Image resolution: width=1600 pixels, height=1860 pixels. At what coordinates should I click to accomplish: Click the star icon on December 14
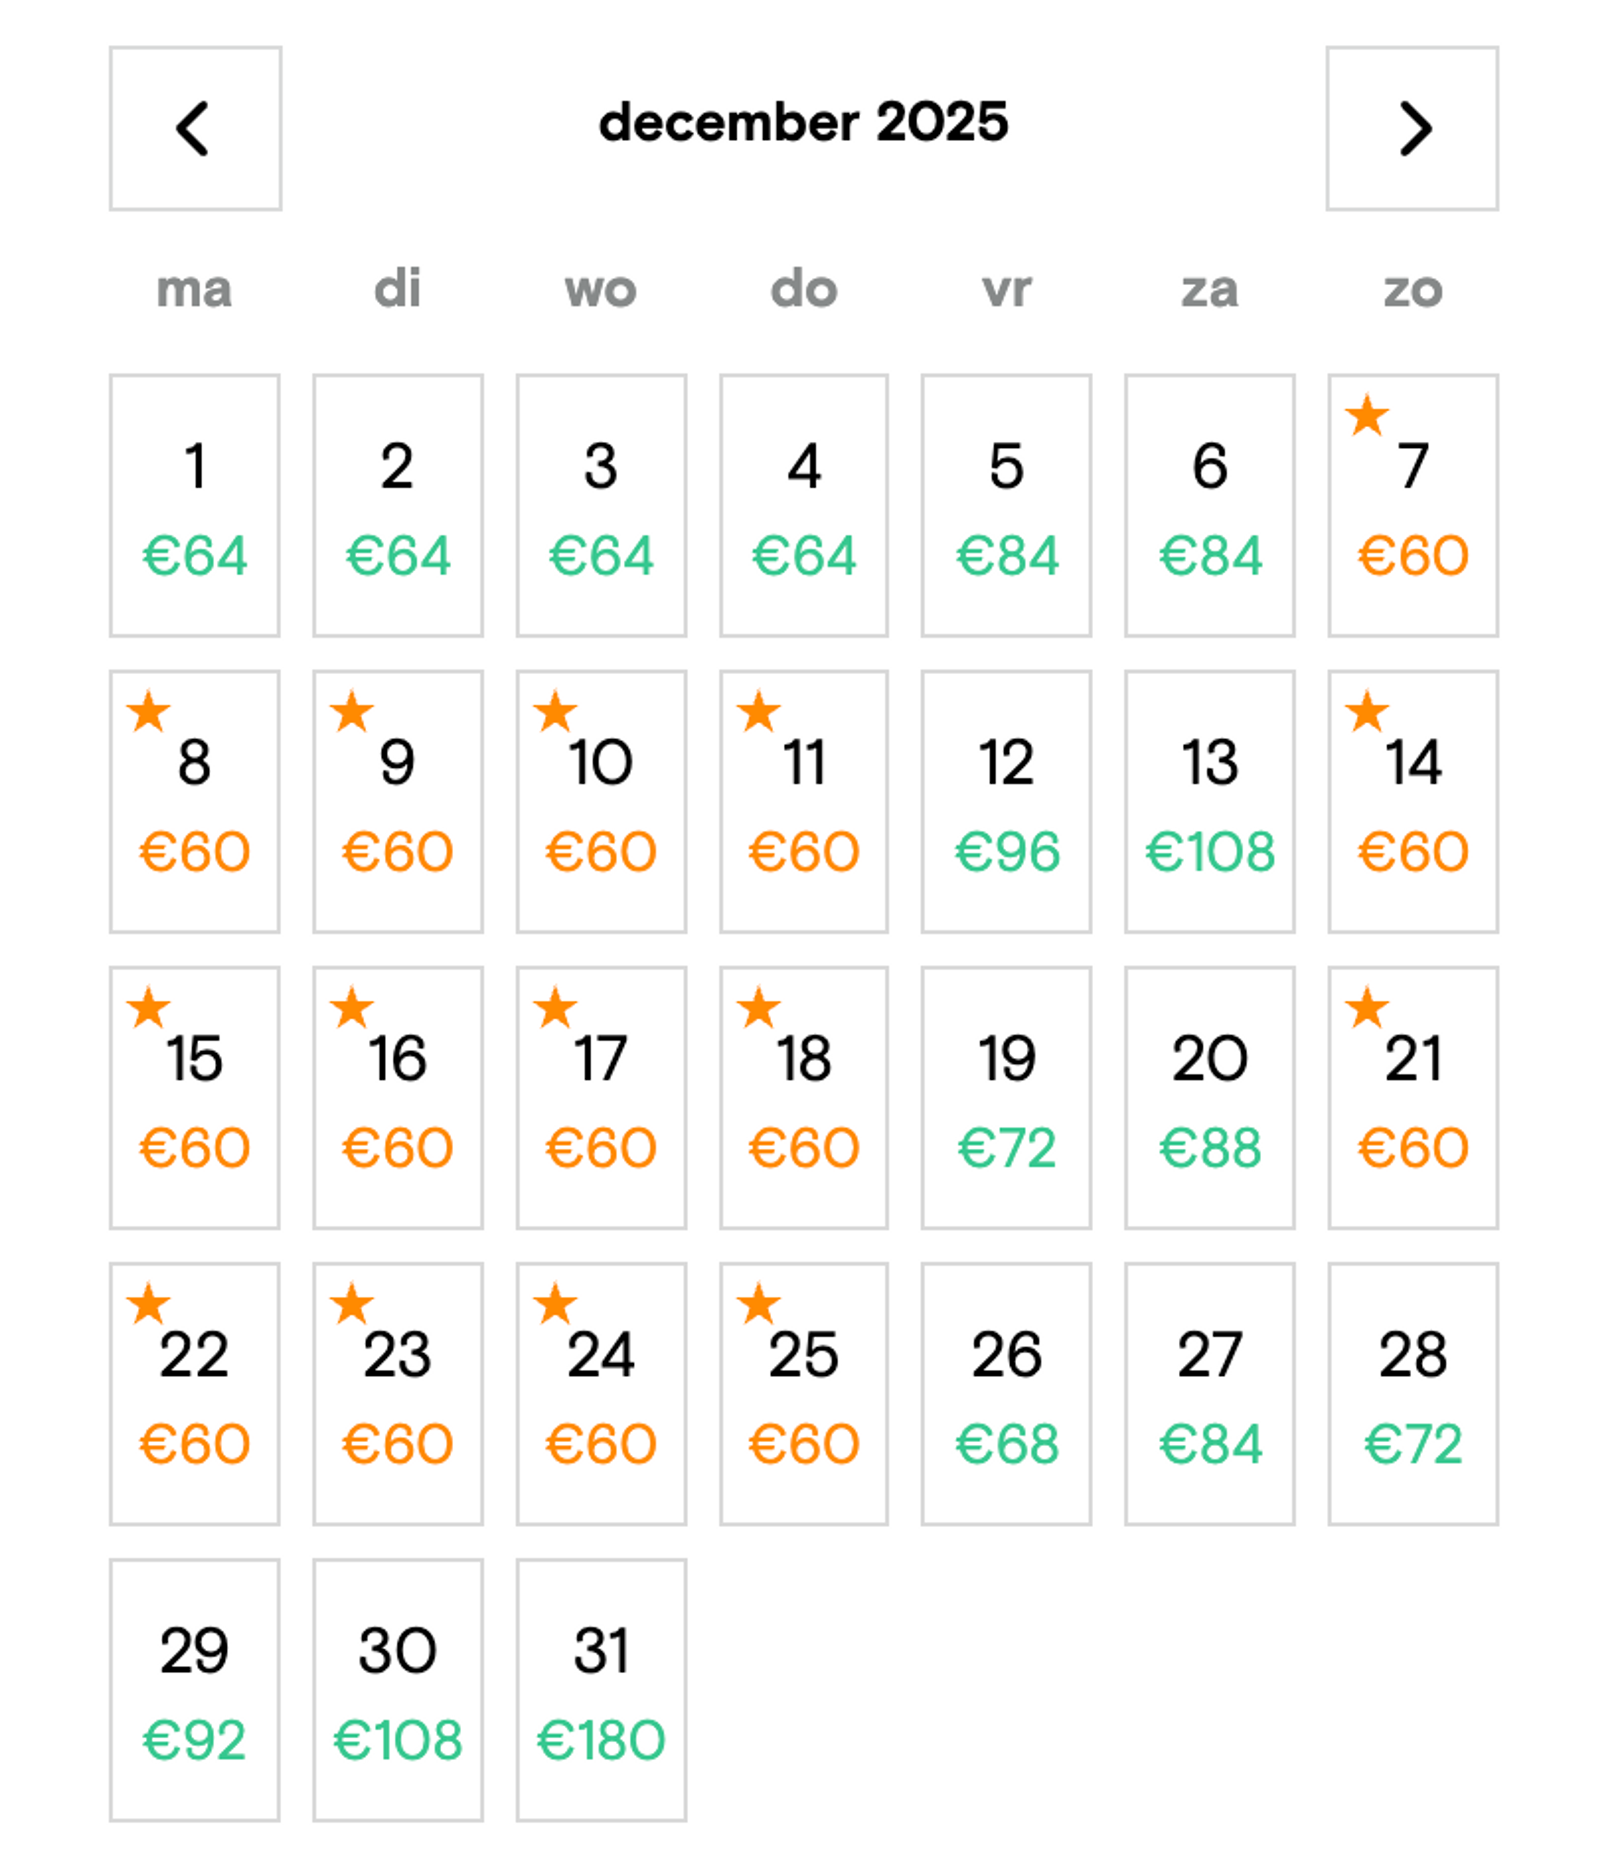tap(1367, 712)
